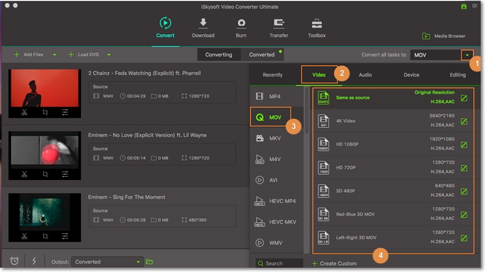Image resolution: width=485 pixels, height=272 pixels.
Task: Click Create Custom preset
Action: [x=334, y=263]
